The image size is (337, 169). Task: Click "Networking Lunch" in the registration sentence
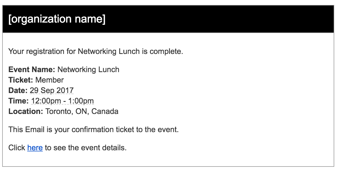[109, 51]
